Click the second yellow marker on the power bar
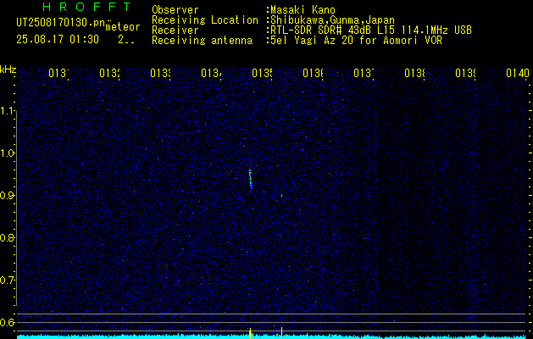This screenshot has width=533, height=339. 282,333
